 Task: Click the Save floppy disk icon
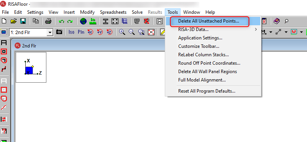[x=23, y=21]
